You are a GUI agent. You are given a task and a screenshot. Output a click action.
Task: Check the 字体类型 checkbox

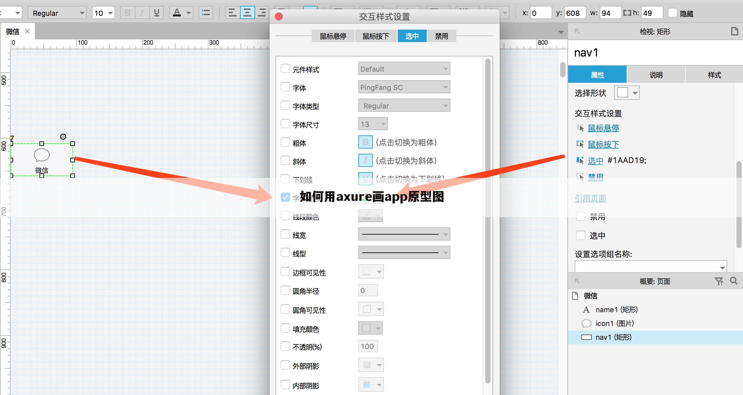[285, 105]
